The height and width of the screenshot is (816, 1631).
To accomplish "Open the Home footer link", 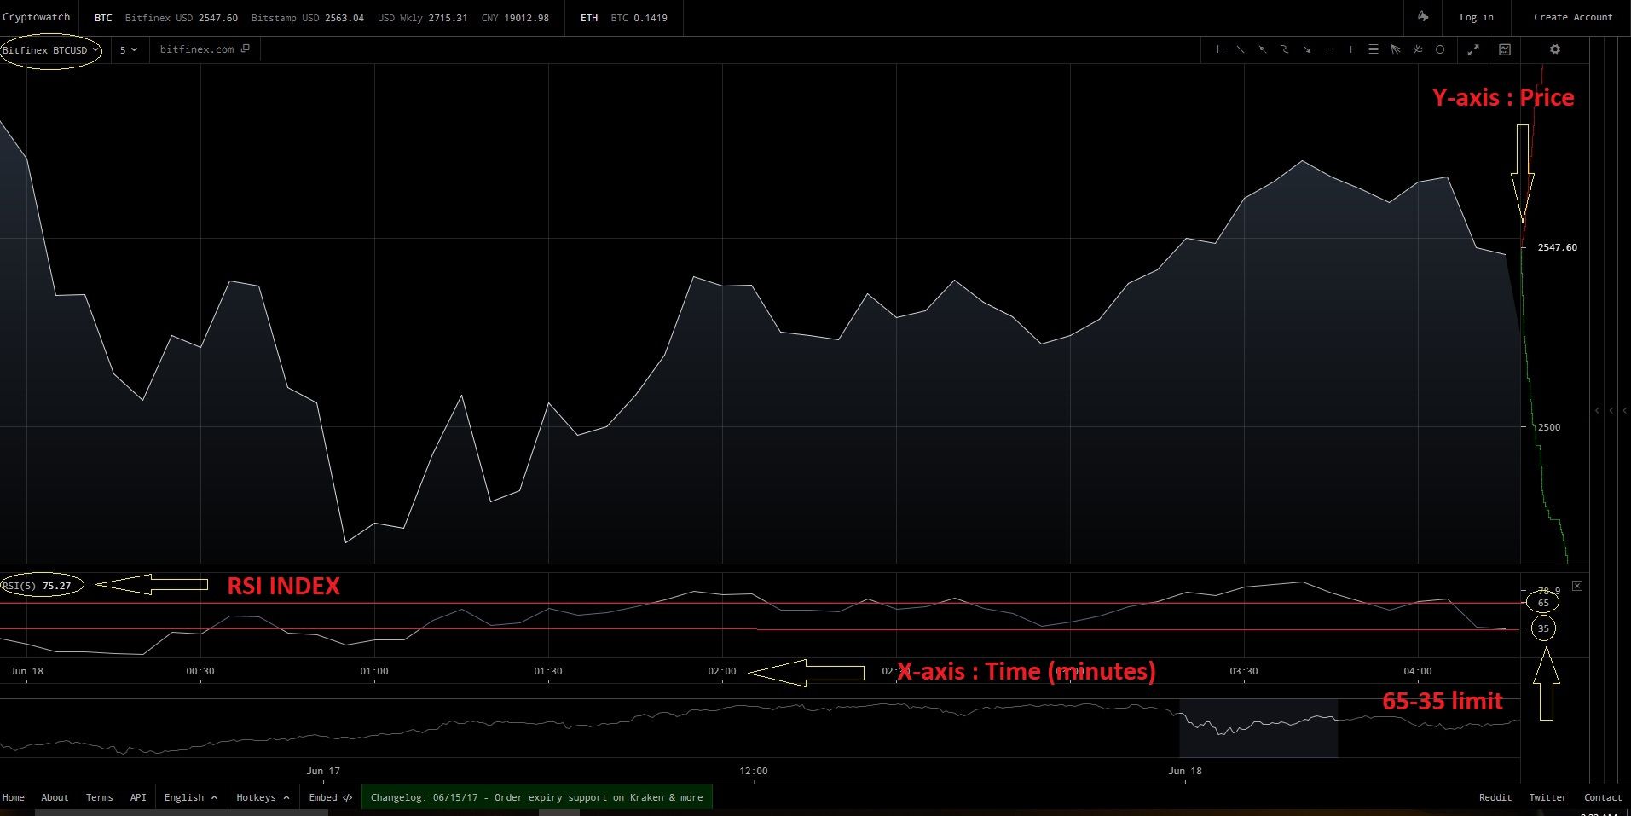I will [14, 797].
